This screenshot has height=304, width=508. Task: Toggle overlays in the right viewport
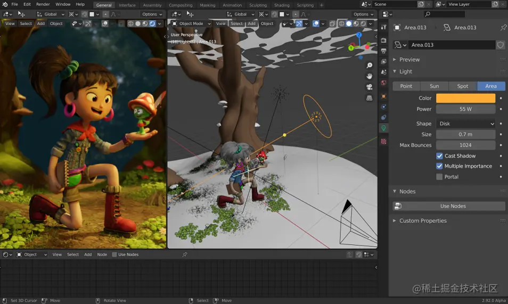tap(316, 23)
